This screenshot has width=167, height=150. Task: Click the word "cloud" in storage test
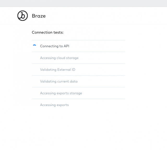61,58
